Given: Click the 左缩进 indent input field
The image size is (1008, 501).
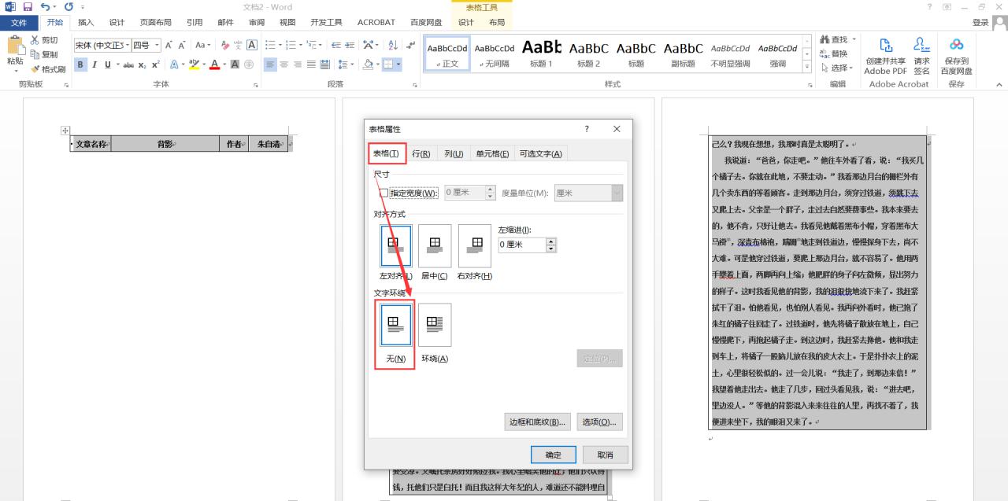Looking at the screenshot, I should click(522, 245).
